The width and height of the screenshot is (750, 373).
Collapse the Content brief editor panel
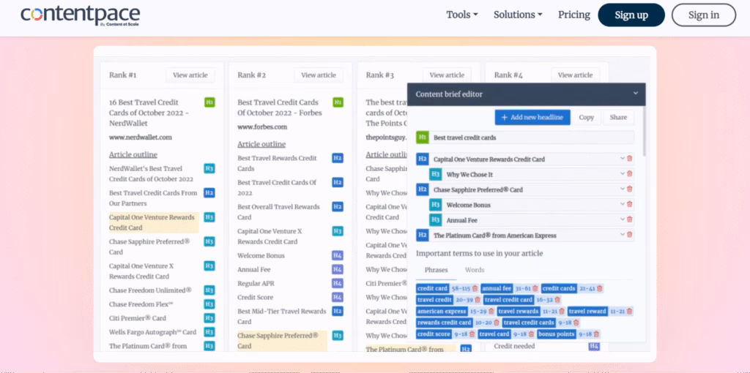[636, 94]
